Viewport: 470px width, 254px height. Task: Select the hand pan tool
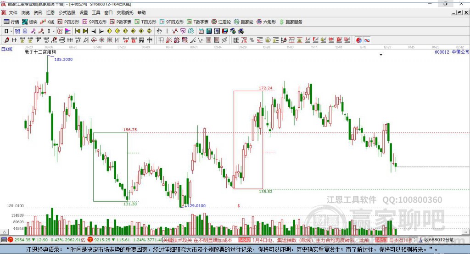click(159, 31)
